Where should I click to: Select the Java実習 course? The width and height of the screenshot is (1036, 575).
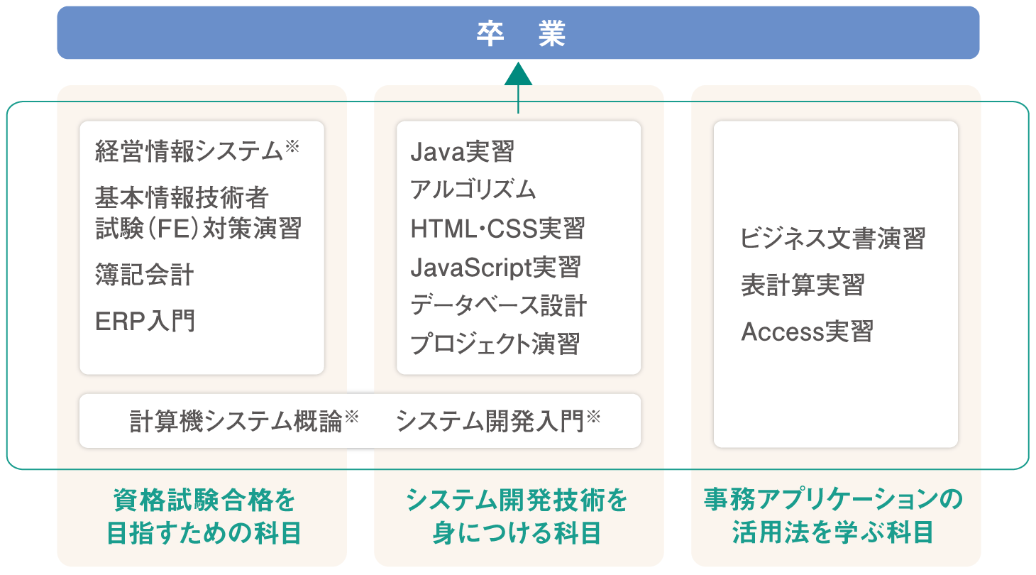[462, 151]
